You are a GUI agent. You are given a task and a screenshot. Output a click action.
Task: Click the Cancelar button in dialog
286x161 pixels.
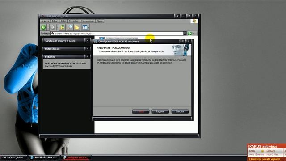pos(180,111)
